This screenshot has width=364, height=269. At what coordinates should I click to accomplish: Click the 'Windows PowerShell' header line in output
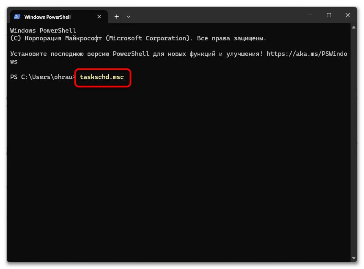[x=43, y=31]
